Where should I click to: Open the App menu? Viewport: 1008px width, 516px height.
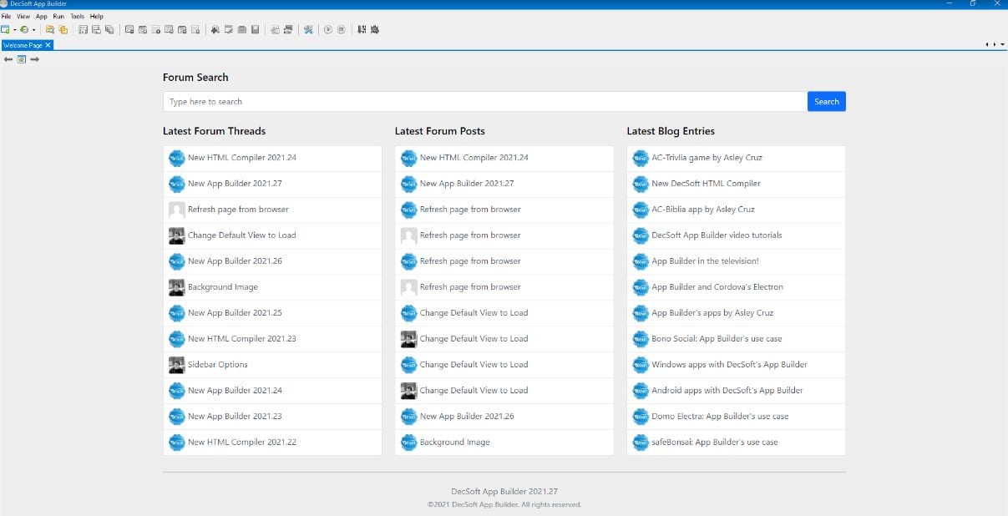(x=42, y=17)
